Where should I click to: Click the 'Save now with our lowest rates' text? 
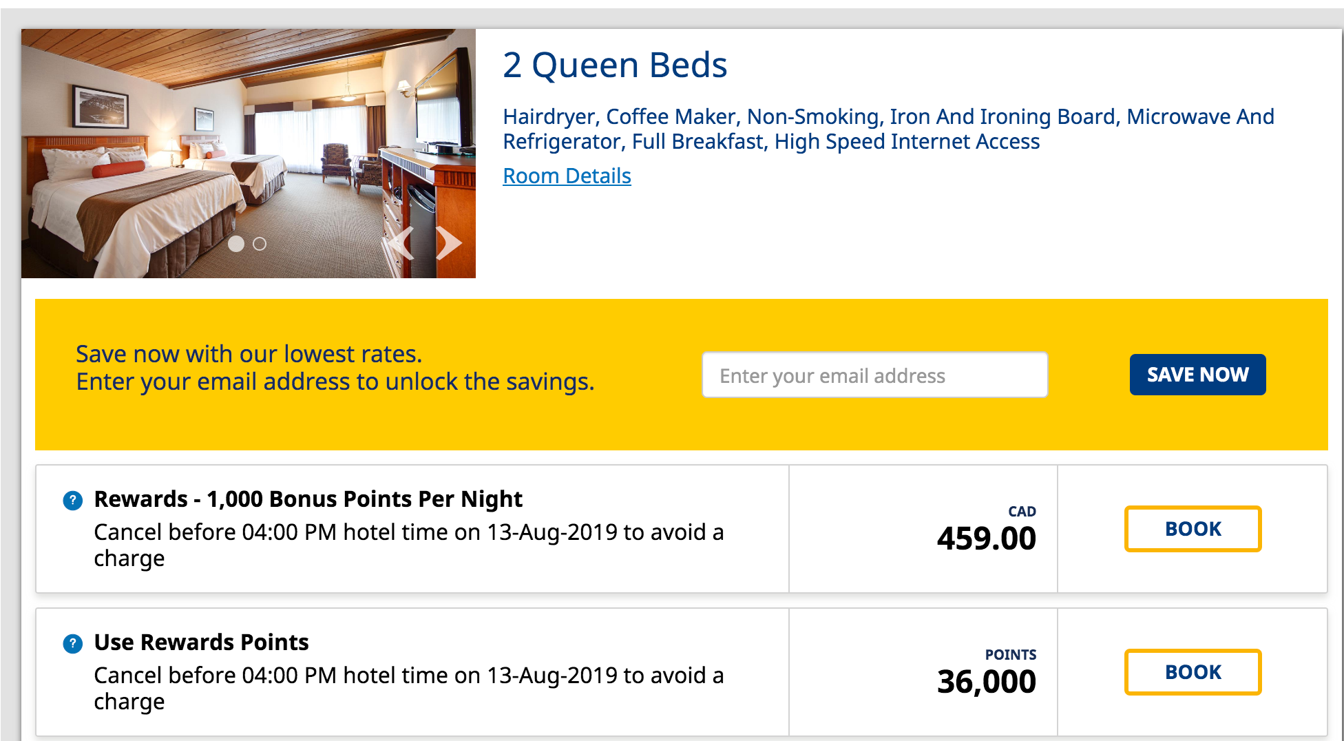249,354
